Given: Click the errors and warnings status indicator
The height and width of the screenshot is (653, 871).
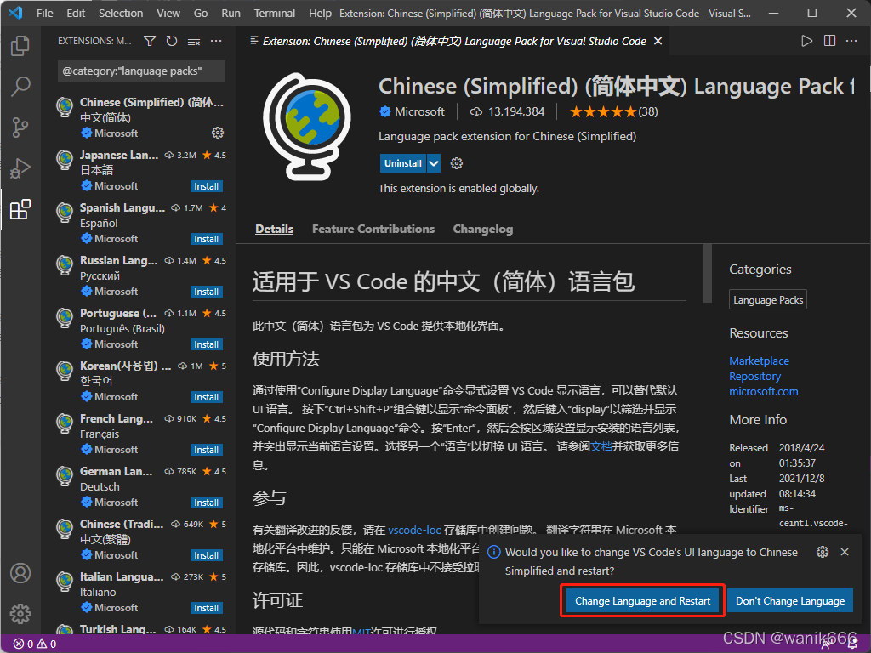Looking at the screenshot, I should 35,644.
